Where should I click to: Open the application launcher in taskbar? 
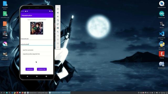[x=1, y=93]
